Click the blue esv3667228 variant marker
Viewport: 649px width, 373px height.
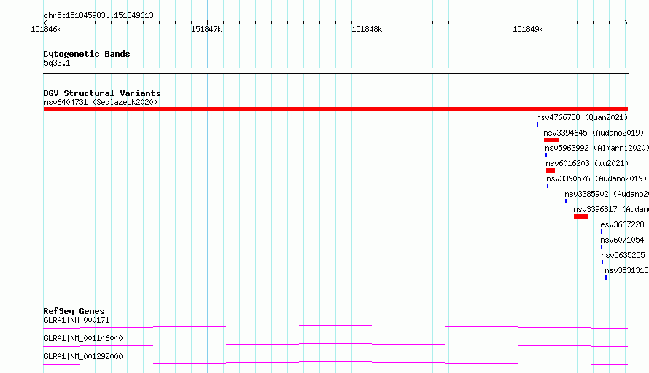click(602, 232)
